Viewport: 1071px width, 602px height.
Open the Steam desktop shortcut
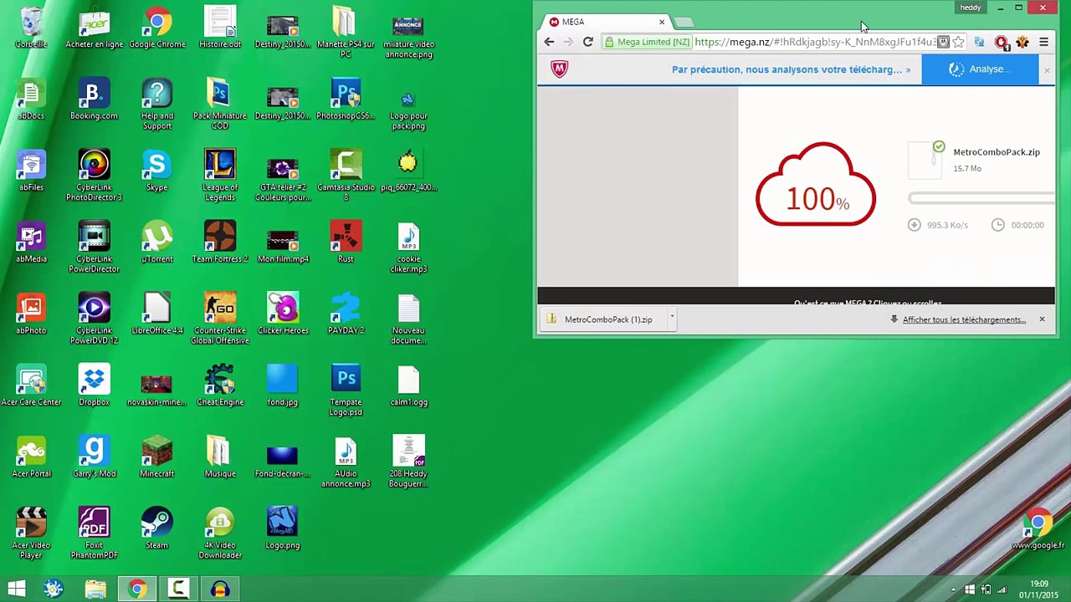156,528
